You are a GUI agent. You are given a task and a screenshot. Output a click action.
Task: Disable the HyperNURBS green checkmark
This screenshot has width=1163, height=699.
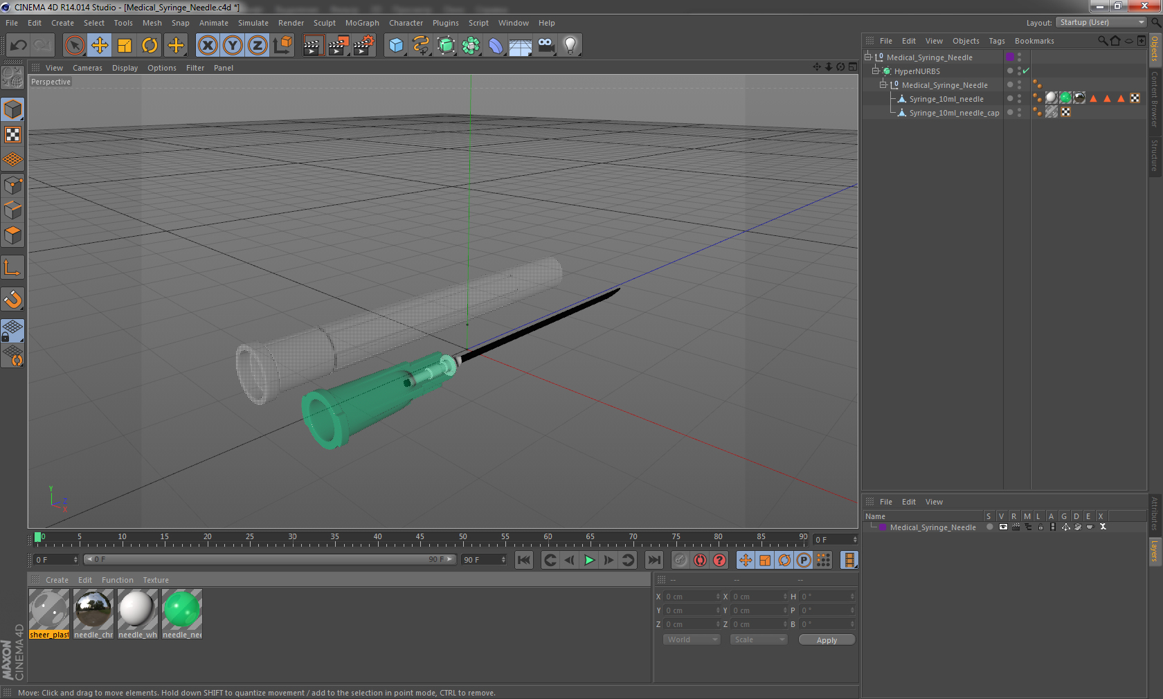(x=1026, y=70)
